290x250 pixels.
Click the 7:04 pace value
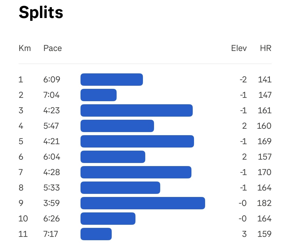point(52,95)
